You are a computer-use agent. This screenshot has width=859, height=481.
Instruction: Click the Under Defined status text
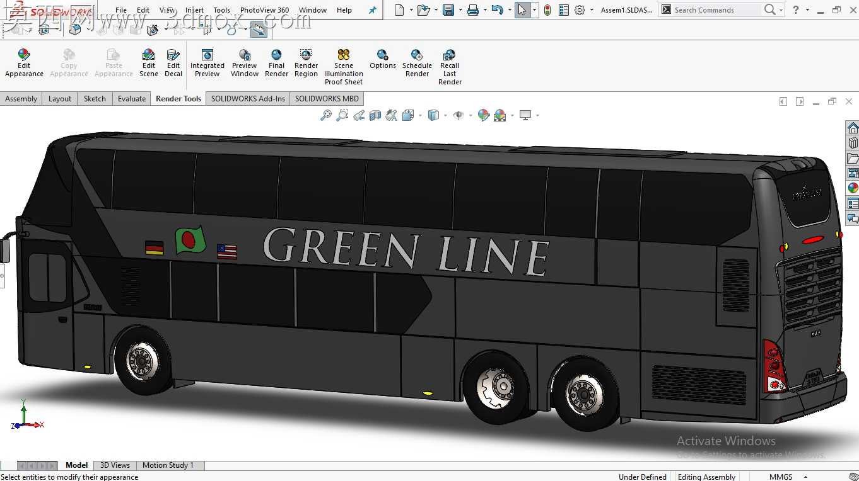click(642, 477)
